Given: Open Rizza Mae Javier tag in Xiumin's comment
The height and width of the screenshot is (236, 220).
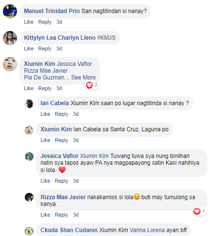Looking at the screenshot, I should (x=46, y=71).
